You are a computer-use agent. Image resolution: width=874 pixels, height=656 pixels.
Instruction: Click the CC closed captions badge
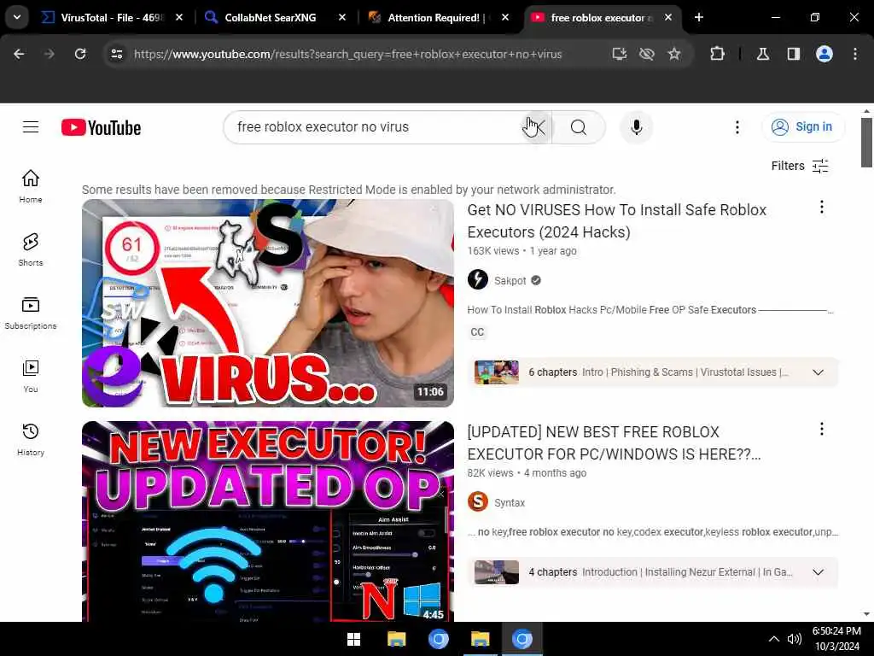[x=477, y=332]
